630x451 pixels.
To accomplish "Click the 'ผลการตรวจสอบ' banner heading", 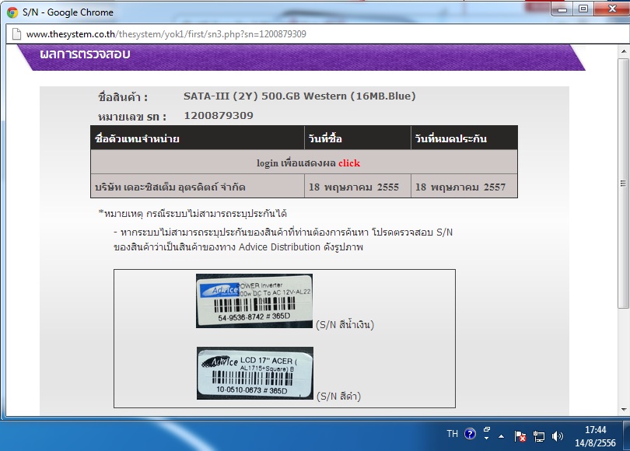I will point(85,54).
